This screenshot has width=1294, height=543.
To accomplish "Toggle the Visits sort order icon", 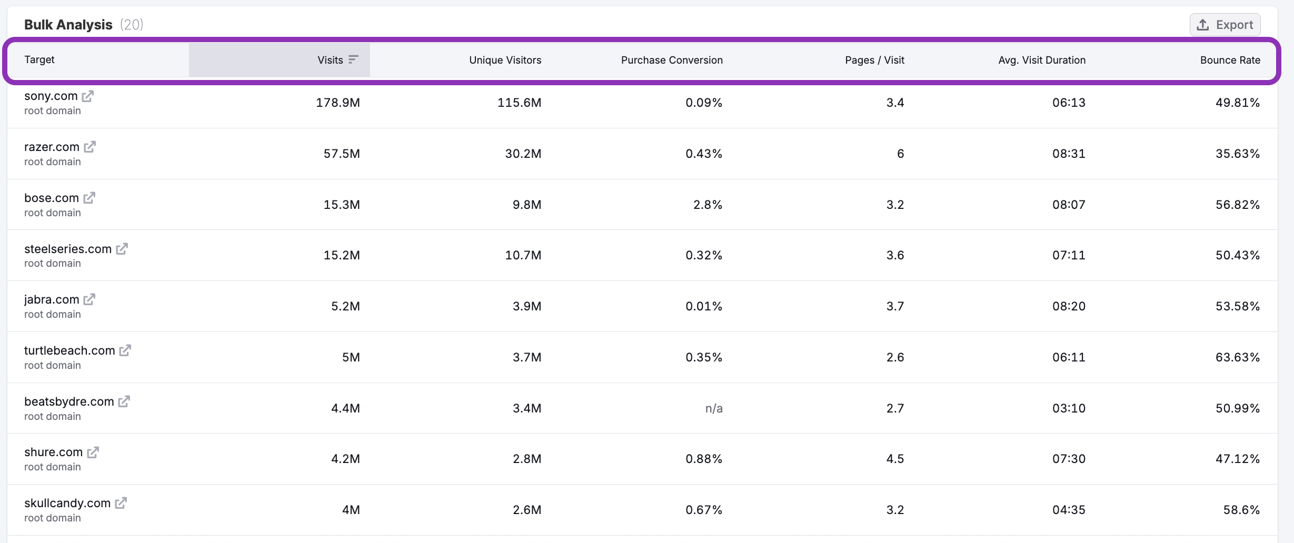I will (x=353, y=59).
